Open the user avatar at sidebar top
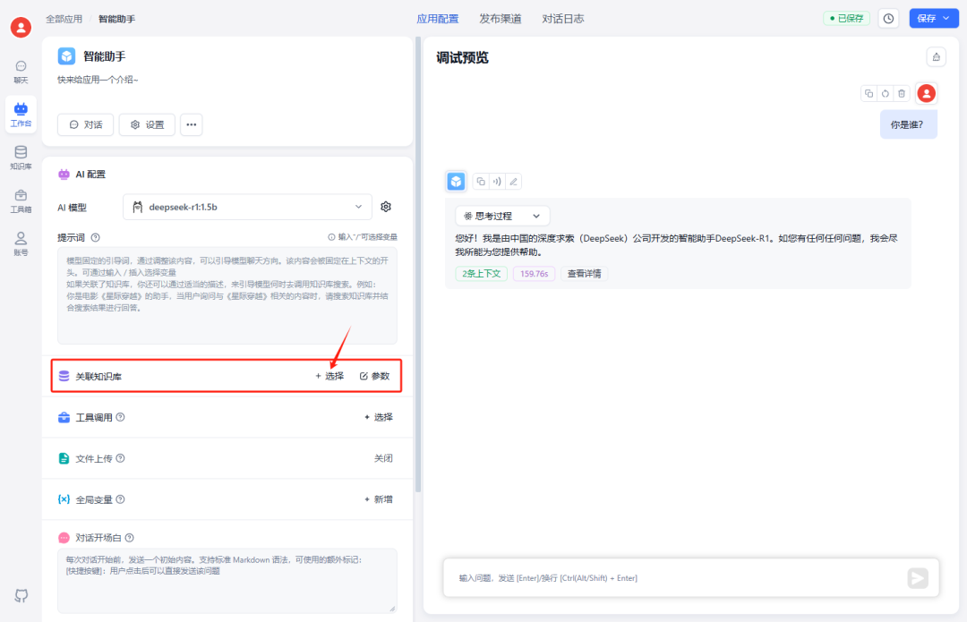 coord(21,27)
